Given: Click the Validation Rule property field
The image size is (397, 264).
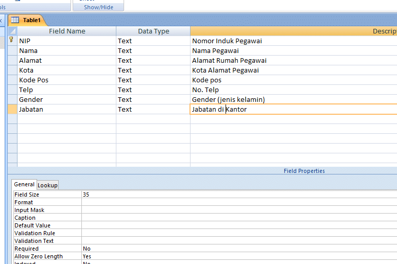Looking at the screenshot, I should click(237, 233).
